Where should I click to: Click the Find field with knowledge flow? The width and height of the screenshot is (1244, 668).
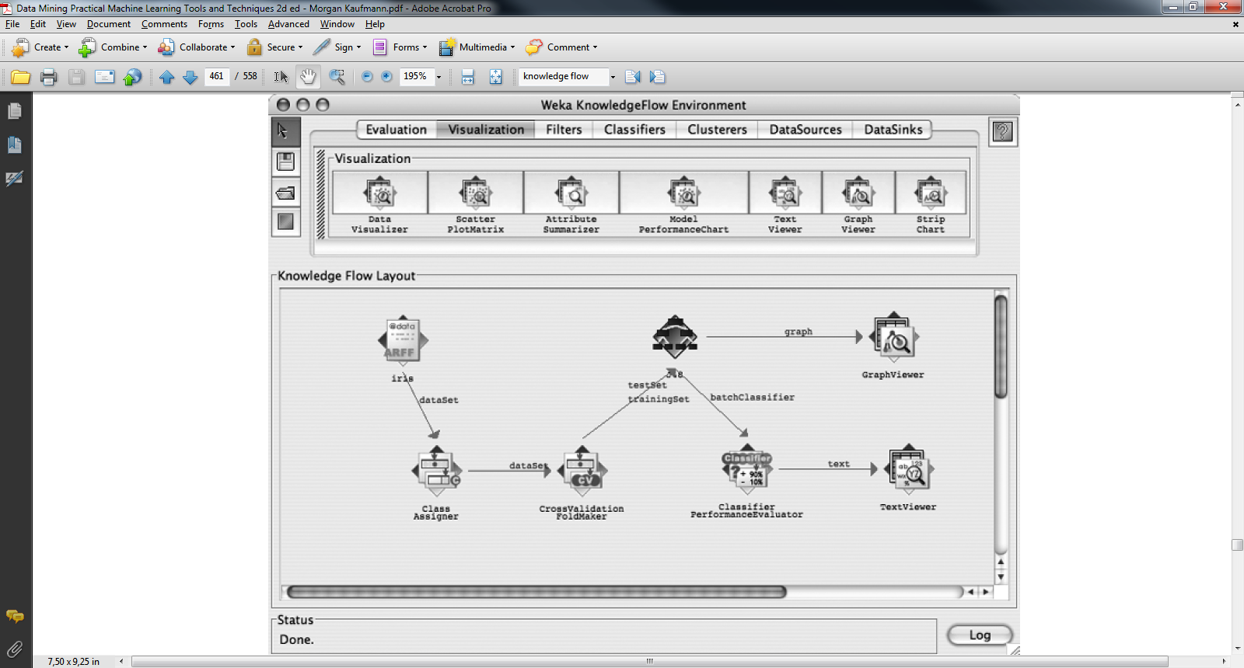click(x=563, y=76)
